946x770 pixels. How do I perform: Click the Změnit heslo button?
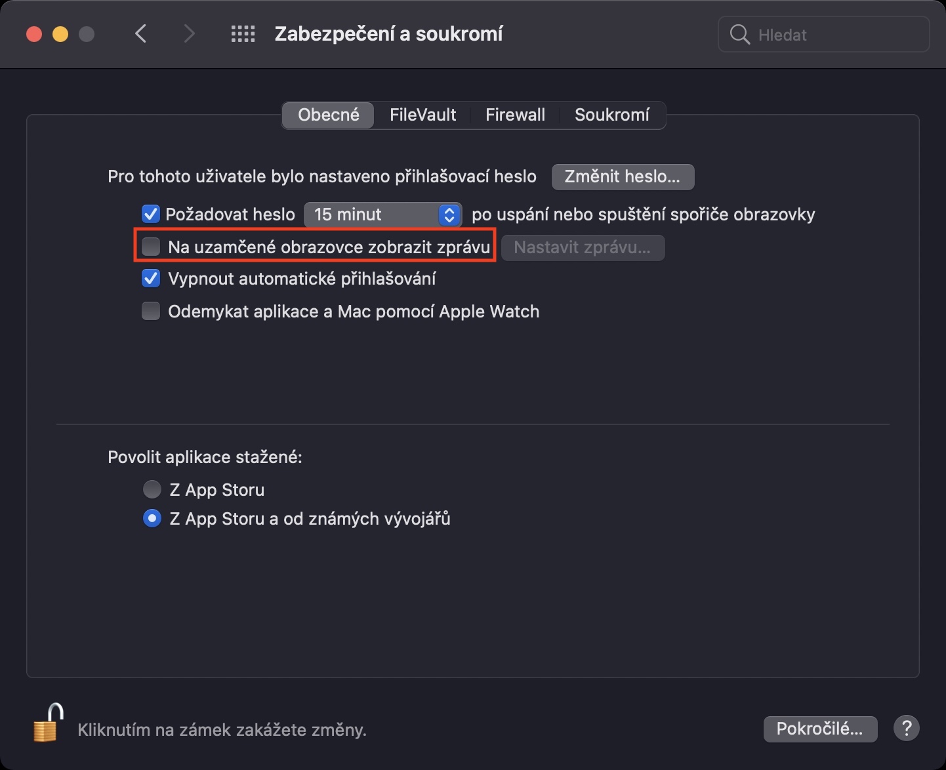click(623, 177)
